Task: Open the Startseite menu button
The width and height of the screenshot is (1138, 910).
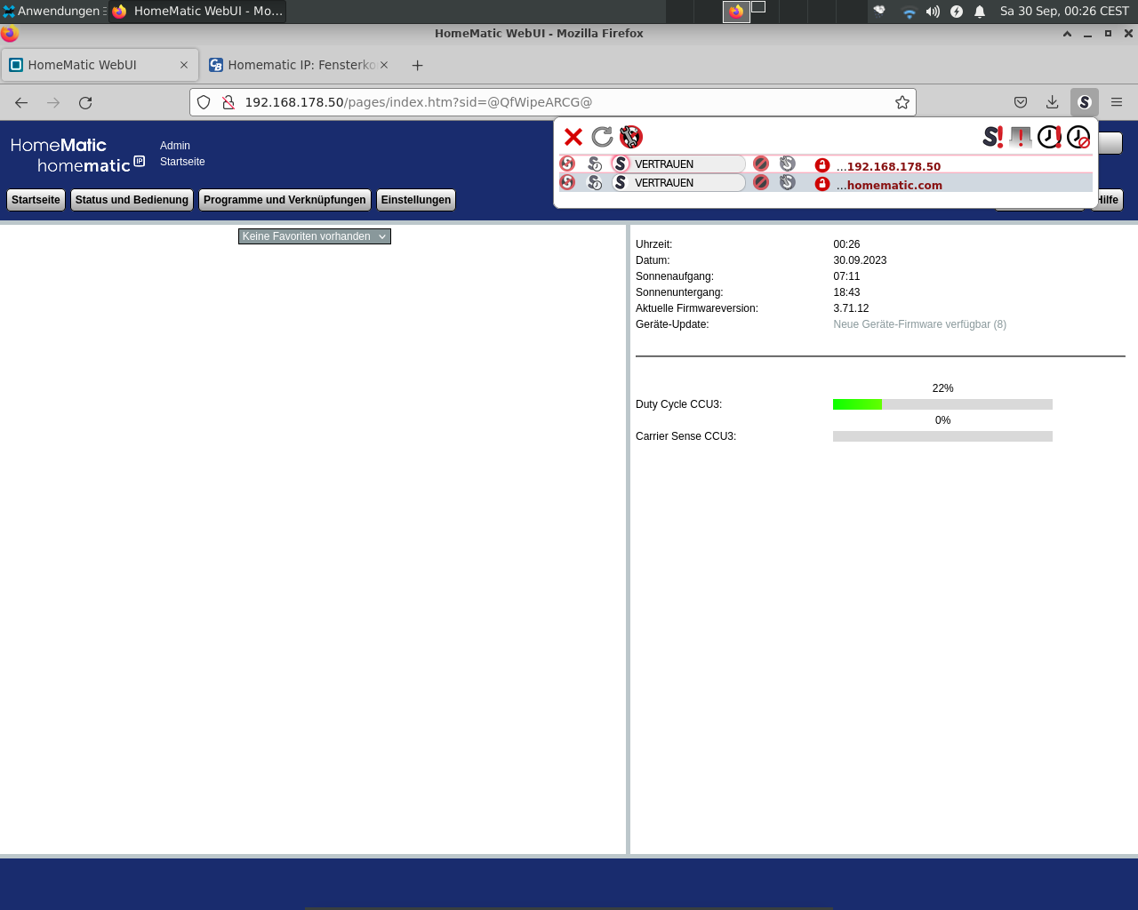Action: pos(36,200)
